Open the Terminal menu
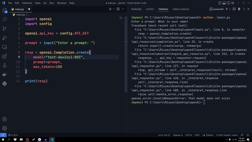Viewport: 252px width, 142px height. tap(61, 3)
